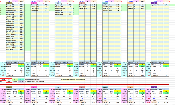Select the red-bordered 76 cell
The width and height of the screenshot is (175, 105).
pos(9,80)
